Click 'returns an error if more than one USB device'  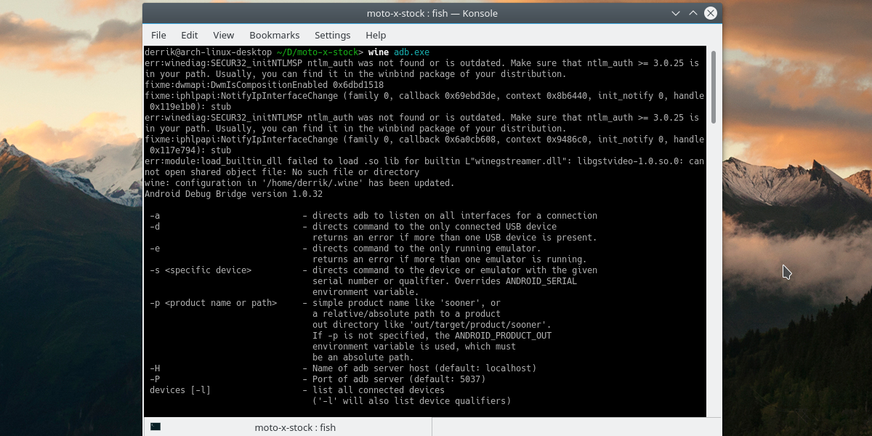455,238
